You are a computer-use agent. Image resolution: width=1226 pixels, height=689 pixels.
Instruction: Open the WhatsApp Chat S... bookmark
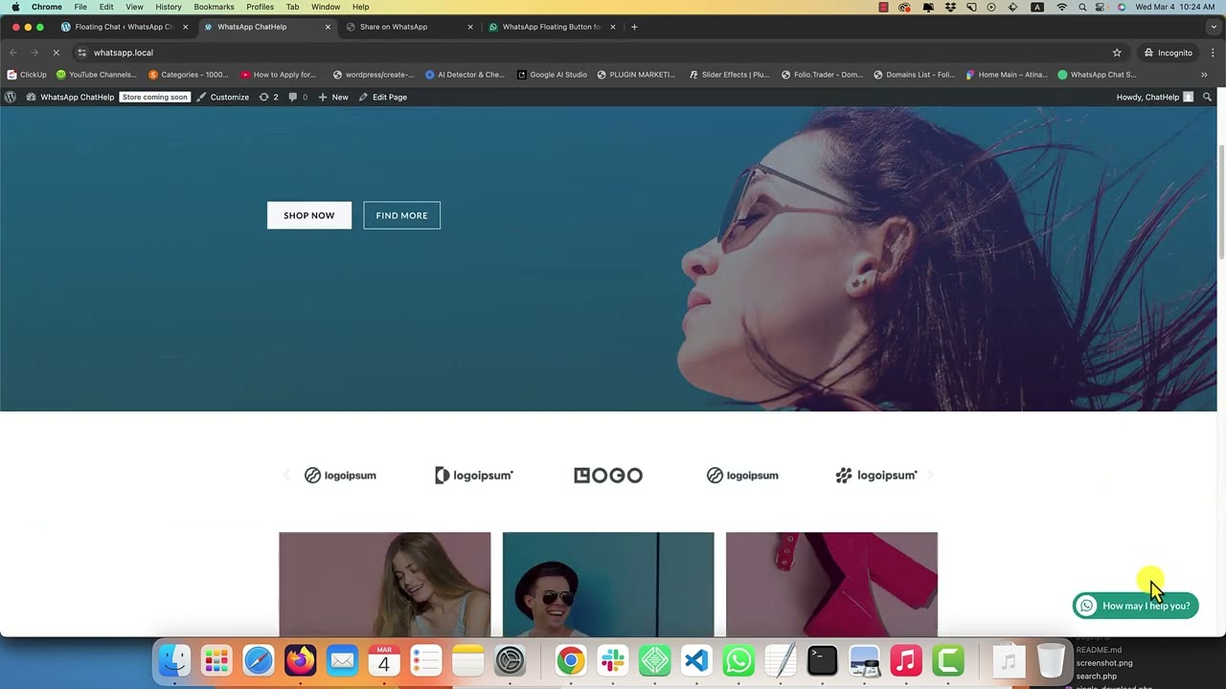point(1097,75)
